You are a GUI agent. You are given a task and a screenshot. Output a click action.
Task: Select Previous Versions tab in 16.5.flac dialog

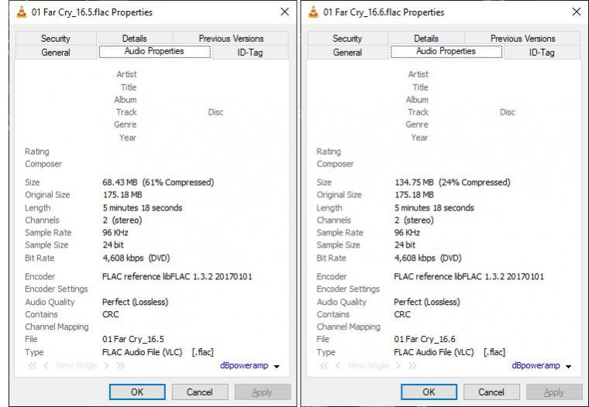(x=231, y=39)
